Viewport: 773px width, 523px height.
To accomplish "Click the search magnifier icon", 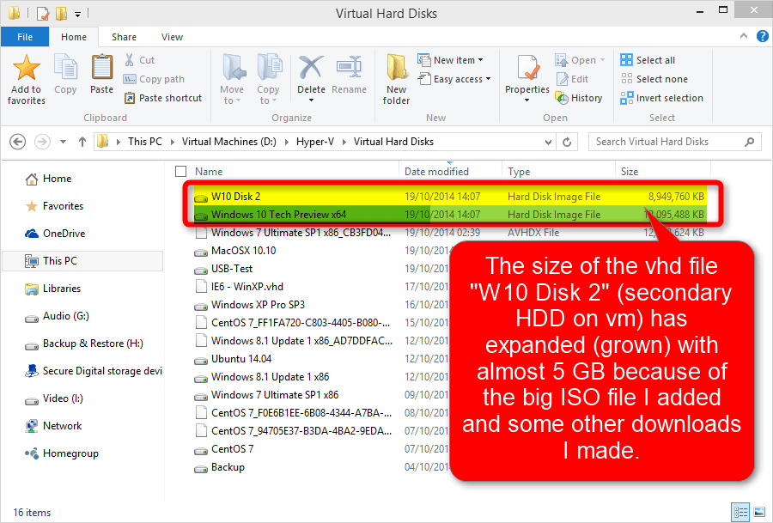I will 749,142.
